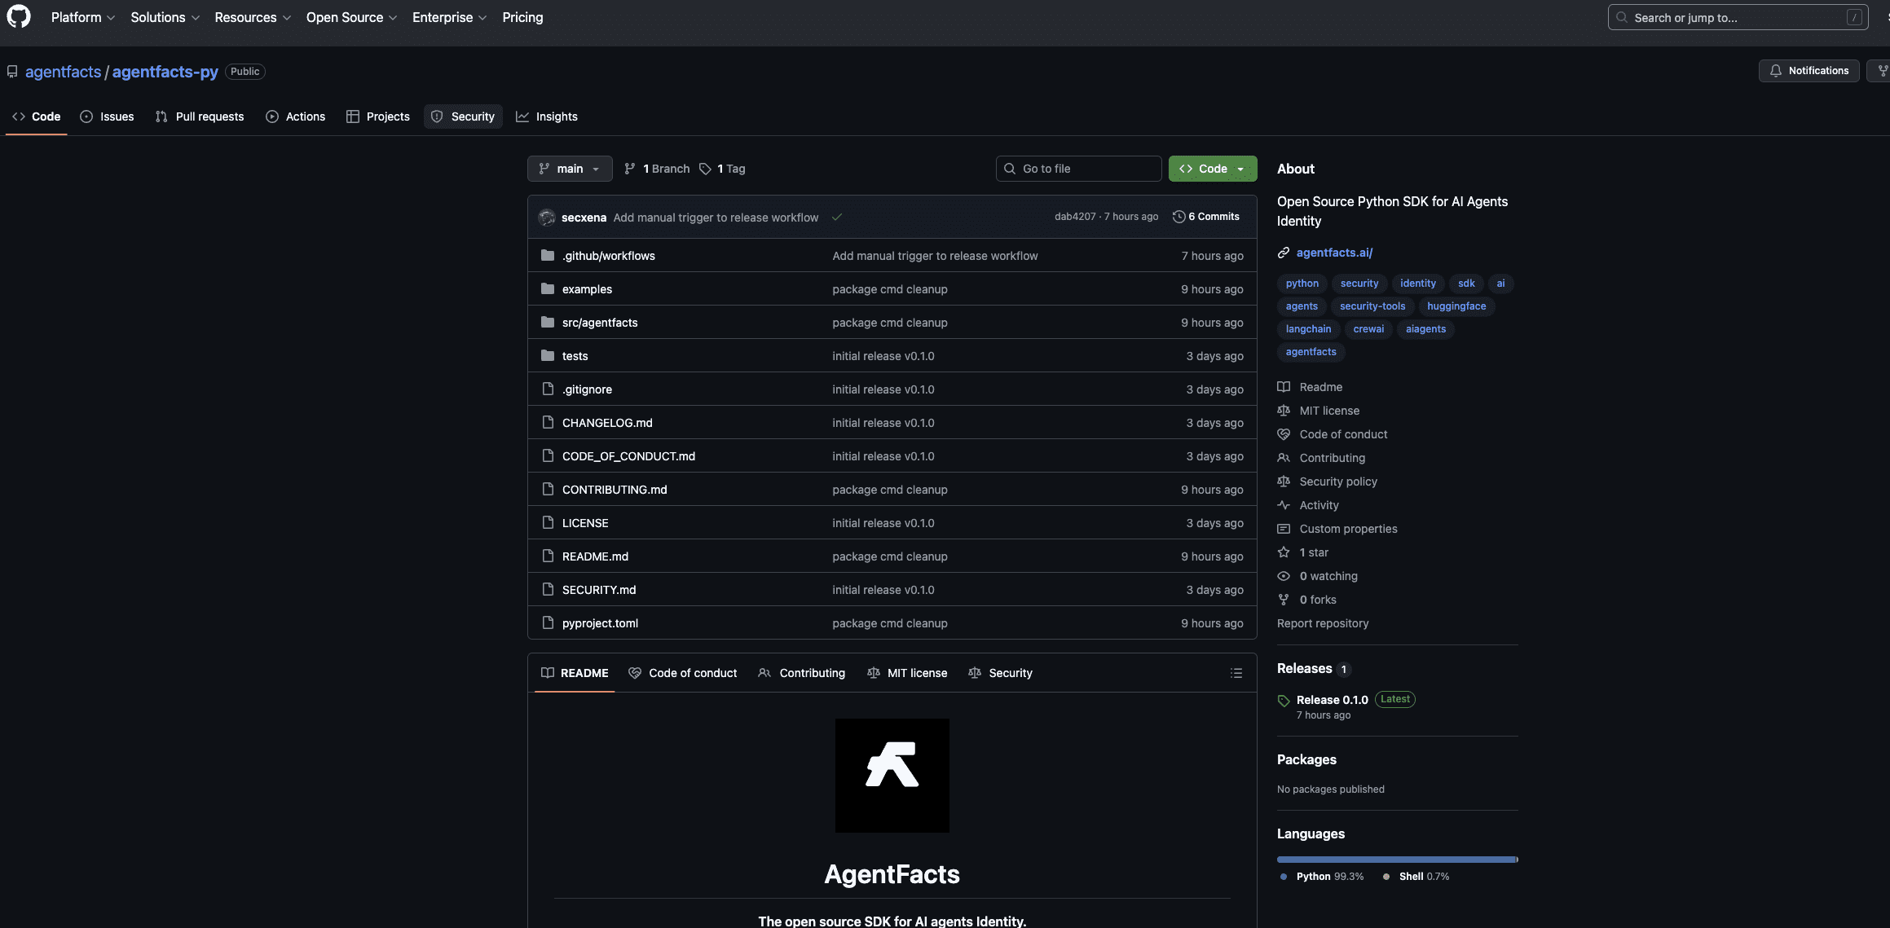1890x928 pixels.
Task: Visit the agentfacts.ai website link
Action: click(x=1334, y=253)
